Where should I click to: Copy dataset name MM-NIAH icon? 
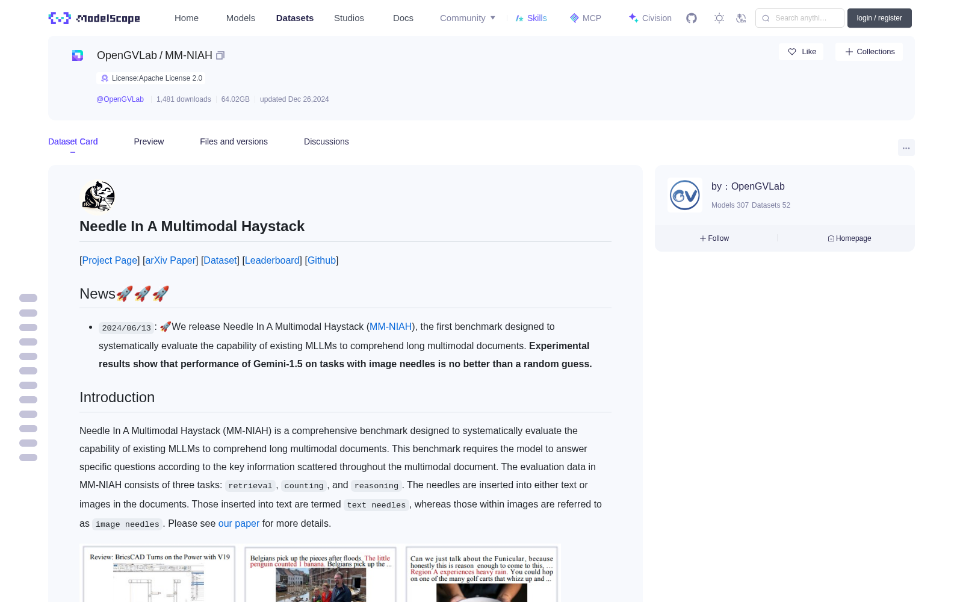pyautogui.click(x=220, y=55)
